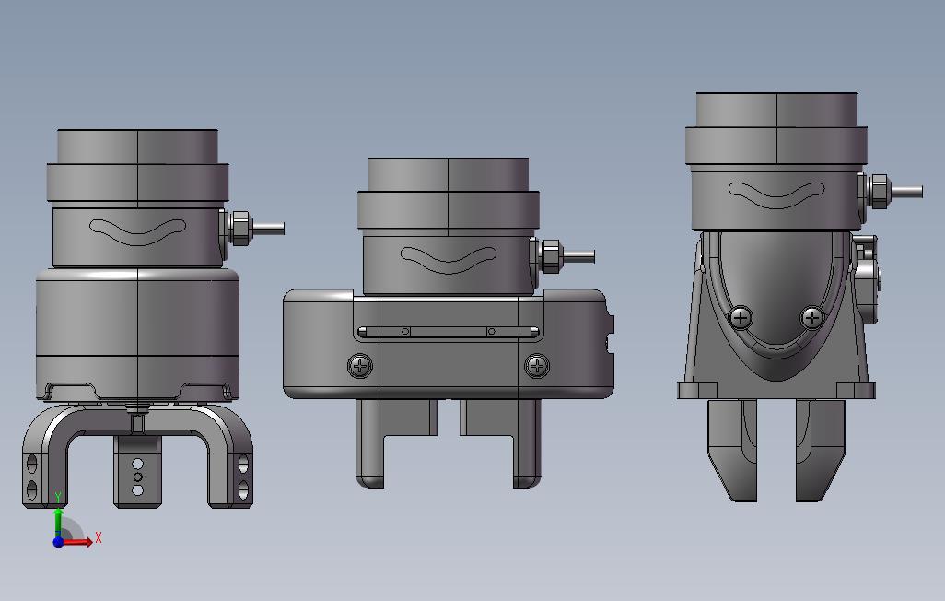Select right Phillips screw on right gripper cover
The width and height of the screenshot is (945, 601).
pyautogui.click(x=812, y=317)
